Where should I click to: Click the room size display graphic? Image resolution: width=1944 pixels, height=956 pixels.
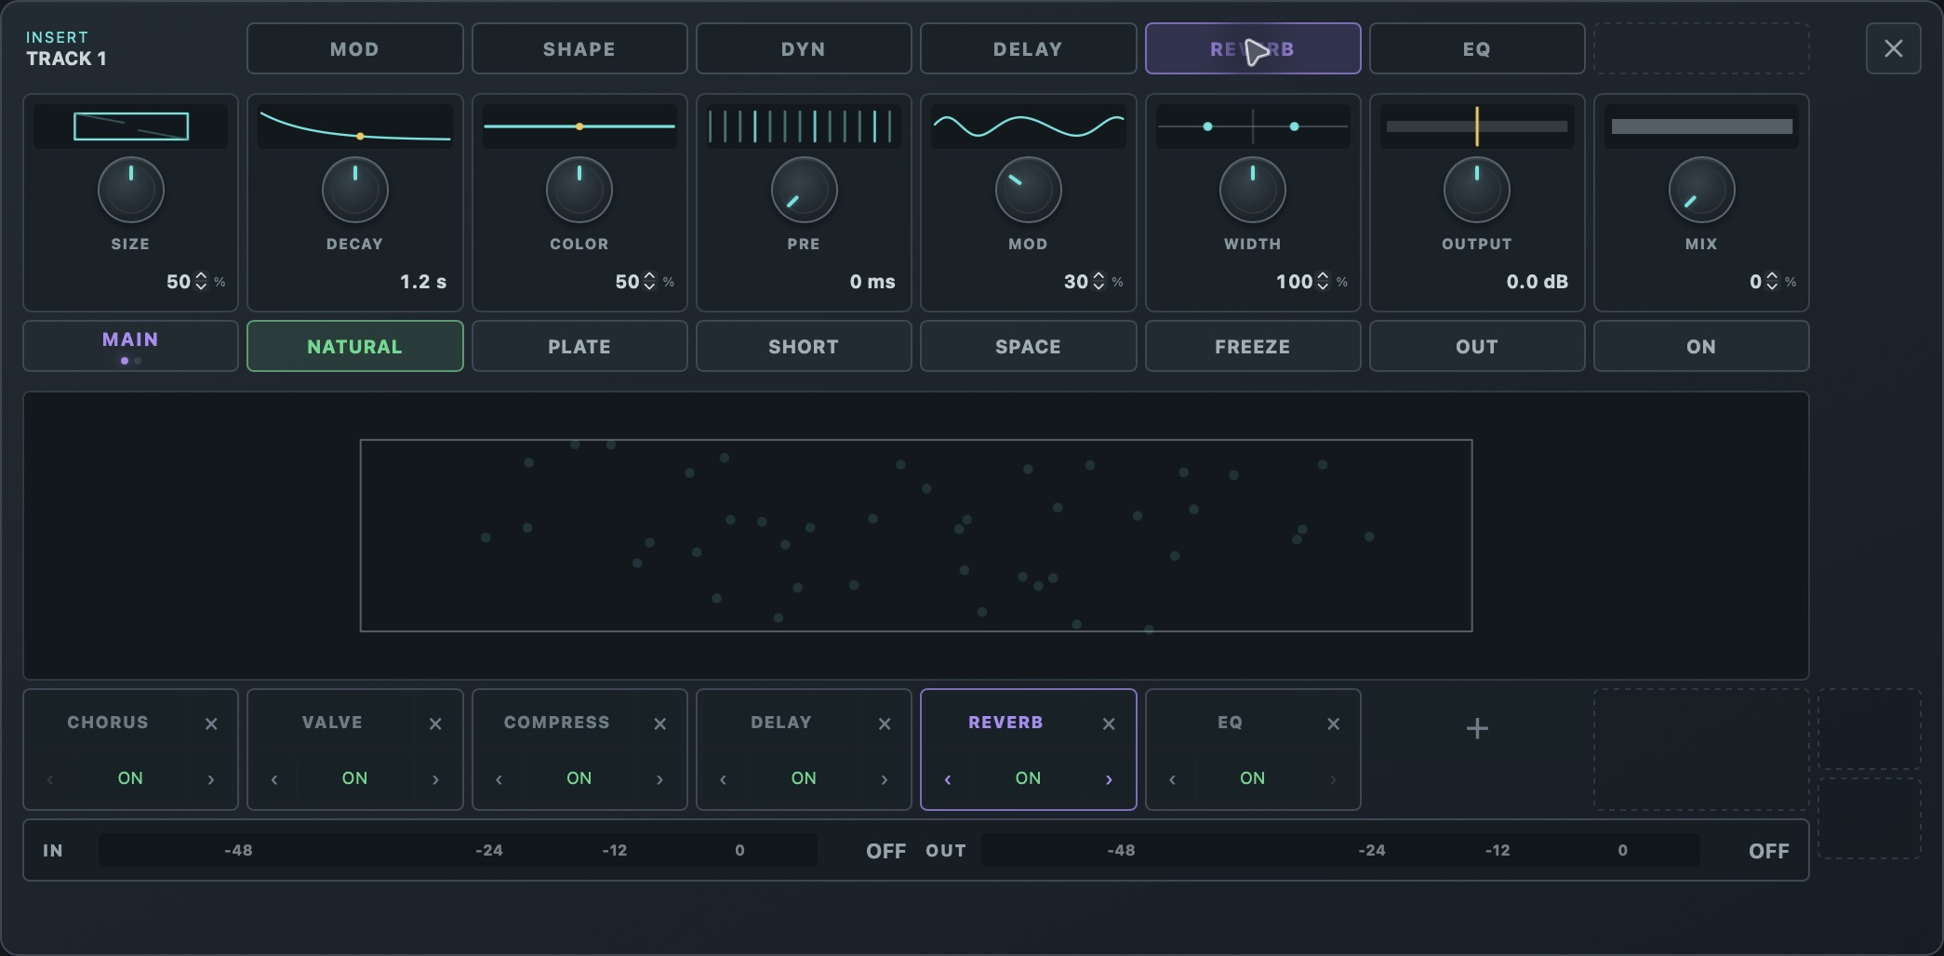(x=130, y=126)
